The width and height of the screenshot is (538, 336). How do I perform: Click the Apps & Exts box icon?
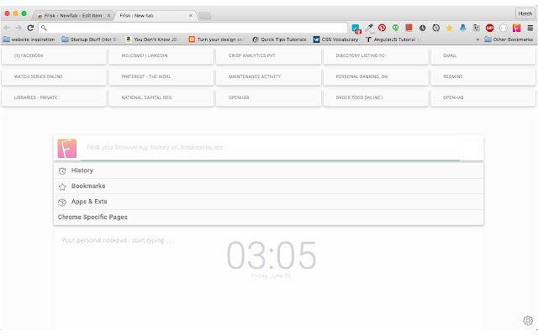pyautogui.click(x=62, y=202)
